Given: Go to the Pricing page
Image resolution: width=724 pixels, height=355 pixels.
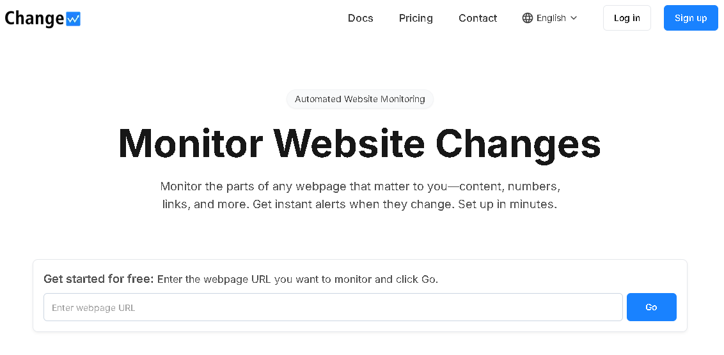Looking at the screenshot, I should (x=416, y=18).
